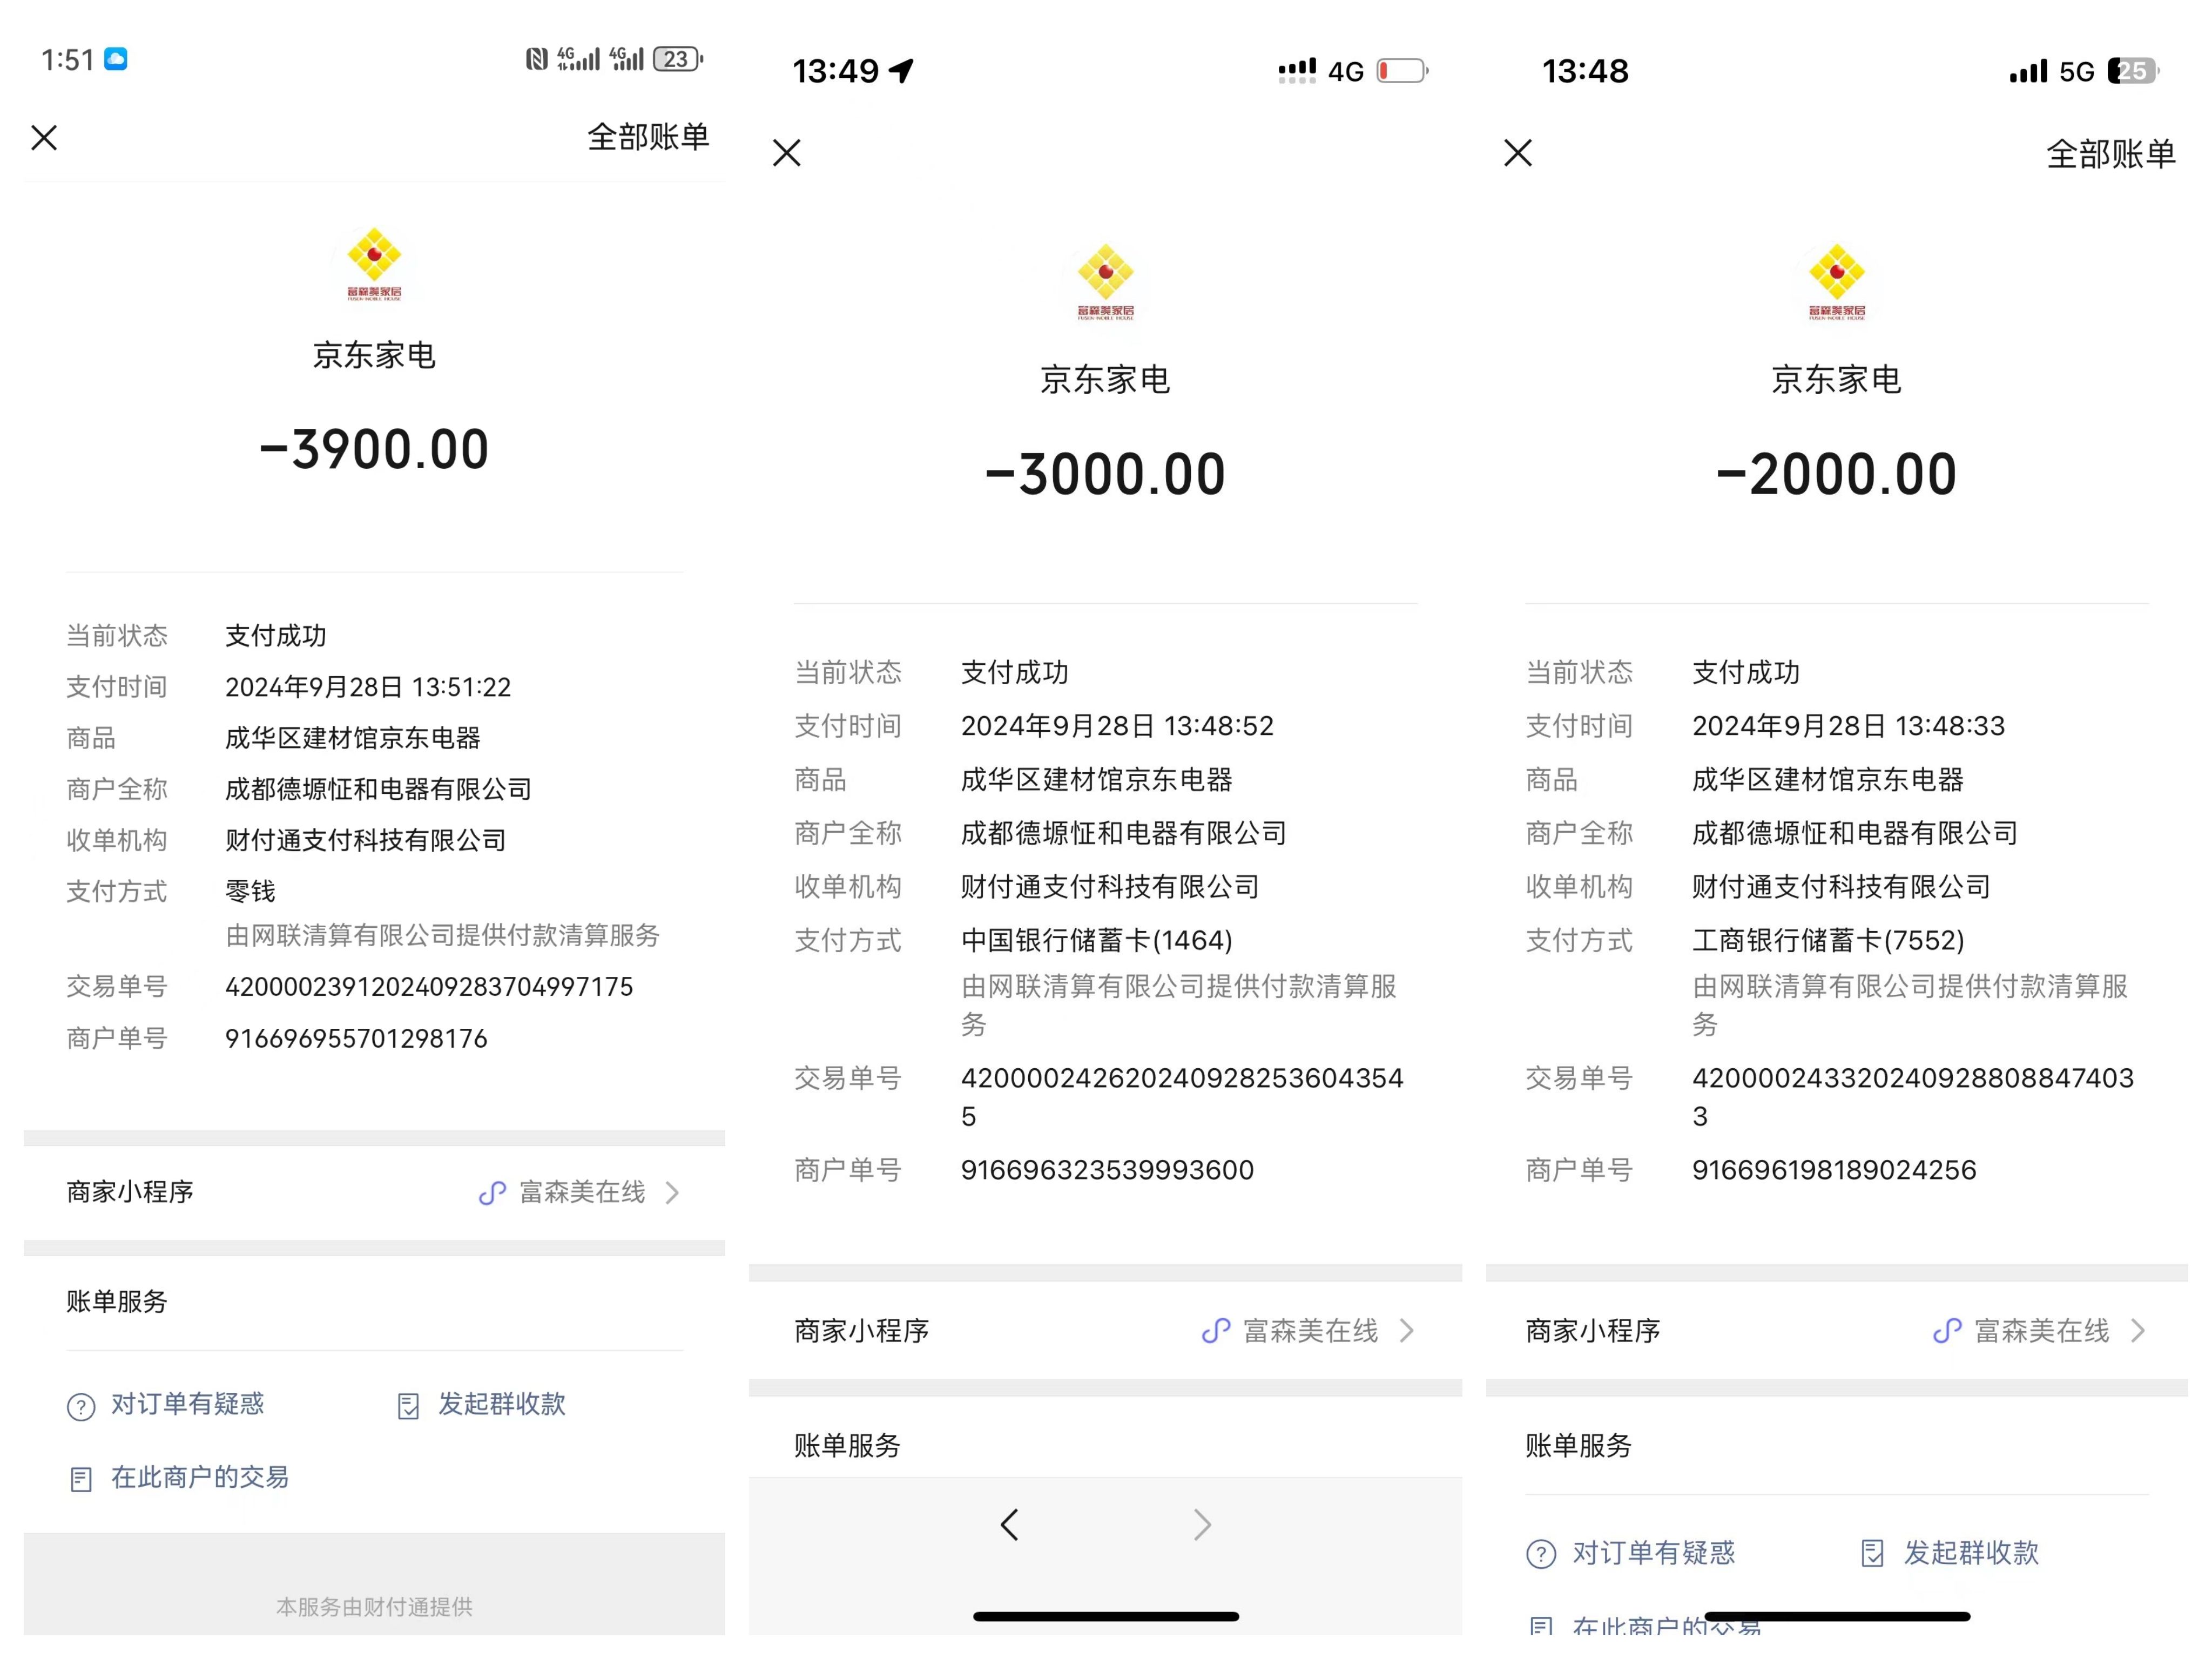Tap cloud app icon next to 1:51
Image resolution: width=2212 pixels, height=1659 pixels.
(116, 59)
